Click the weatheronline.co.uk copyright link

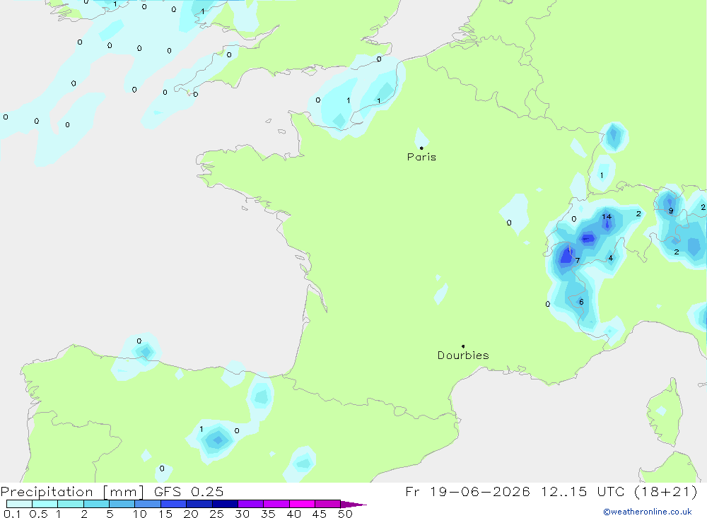pos(647,512)
